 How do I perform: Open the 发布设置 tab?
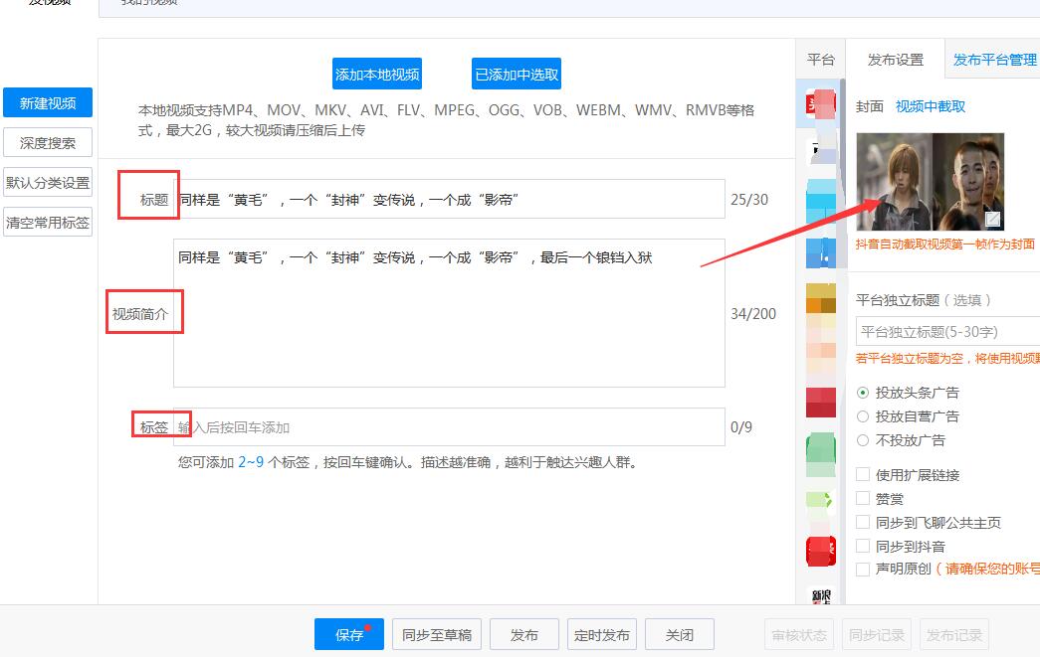pos(895,60)
